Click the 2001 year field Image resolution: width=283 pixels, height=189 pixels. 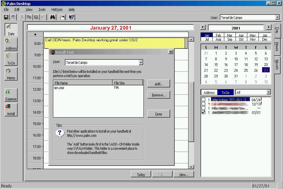point(236,28)
